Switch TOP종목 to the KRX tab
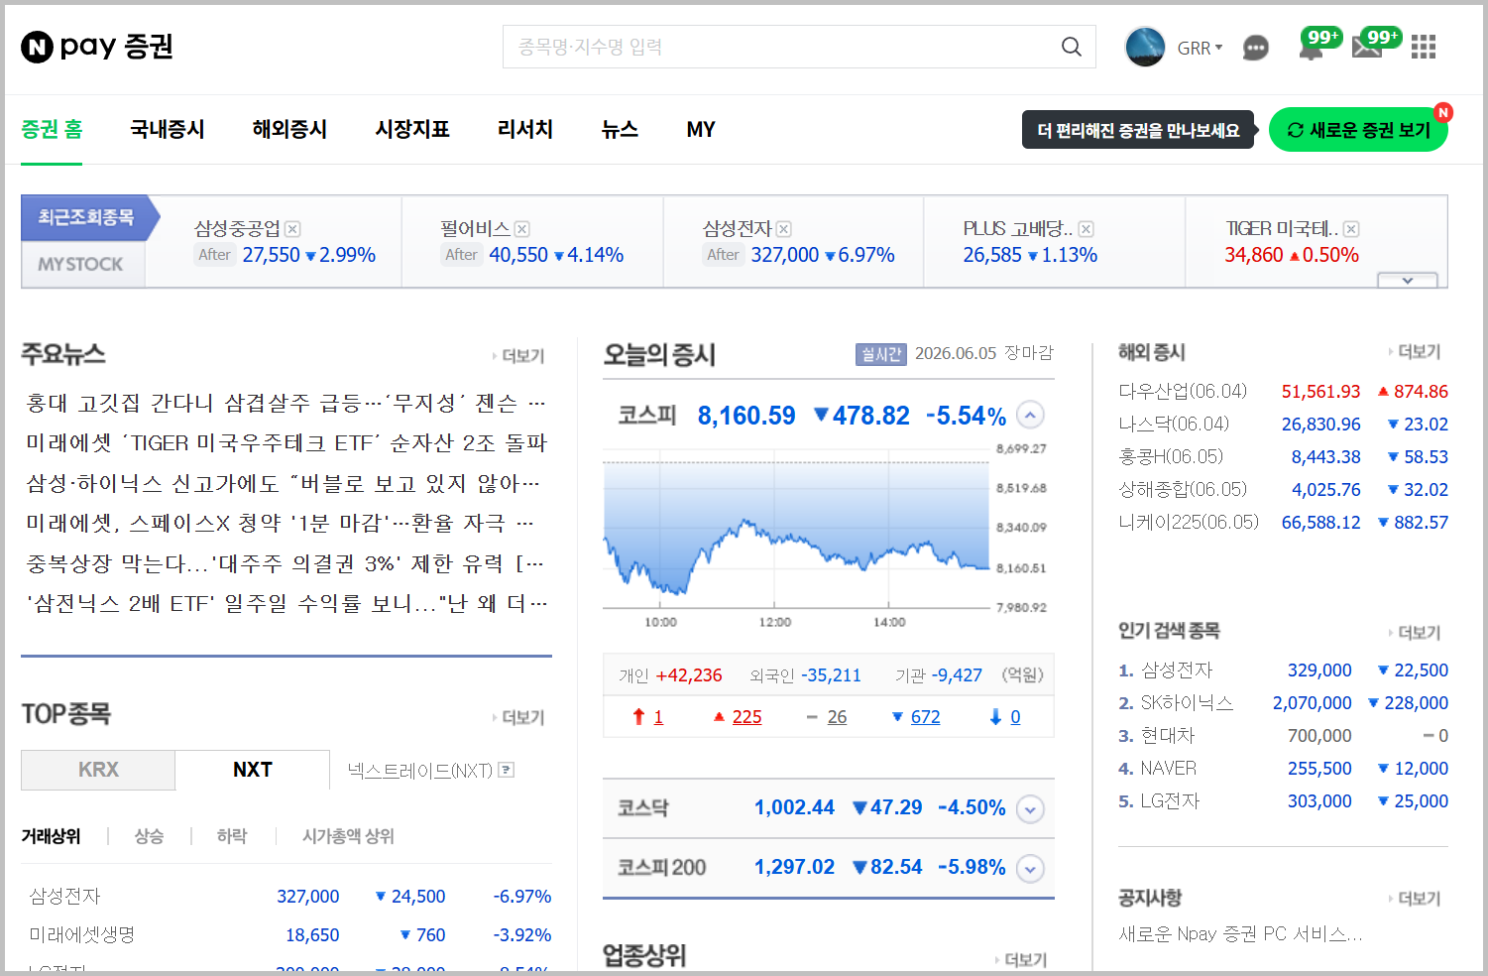 [98, 770]
